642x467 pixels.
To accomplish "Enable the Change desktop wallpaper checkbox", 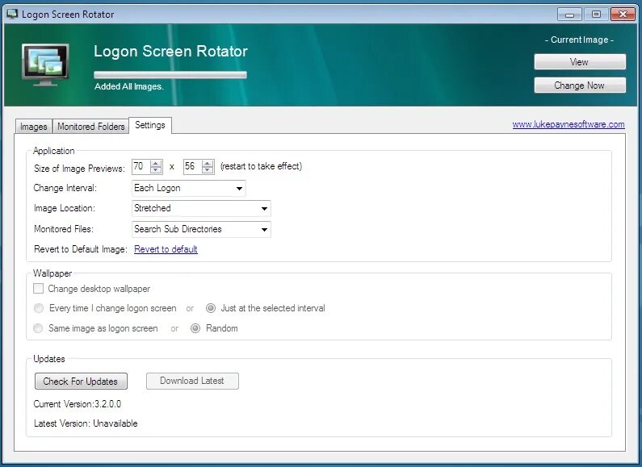I will 38,289.
